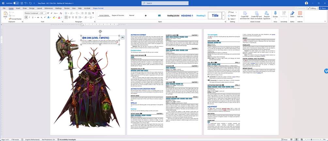Switch to the References tab
The image size is (328, 141).
[49, 8]
